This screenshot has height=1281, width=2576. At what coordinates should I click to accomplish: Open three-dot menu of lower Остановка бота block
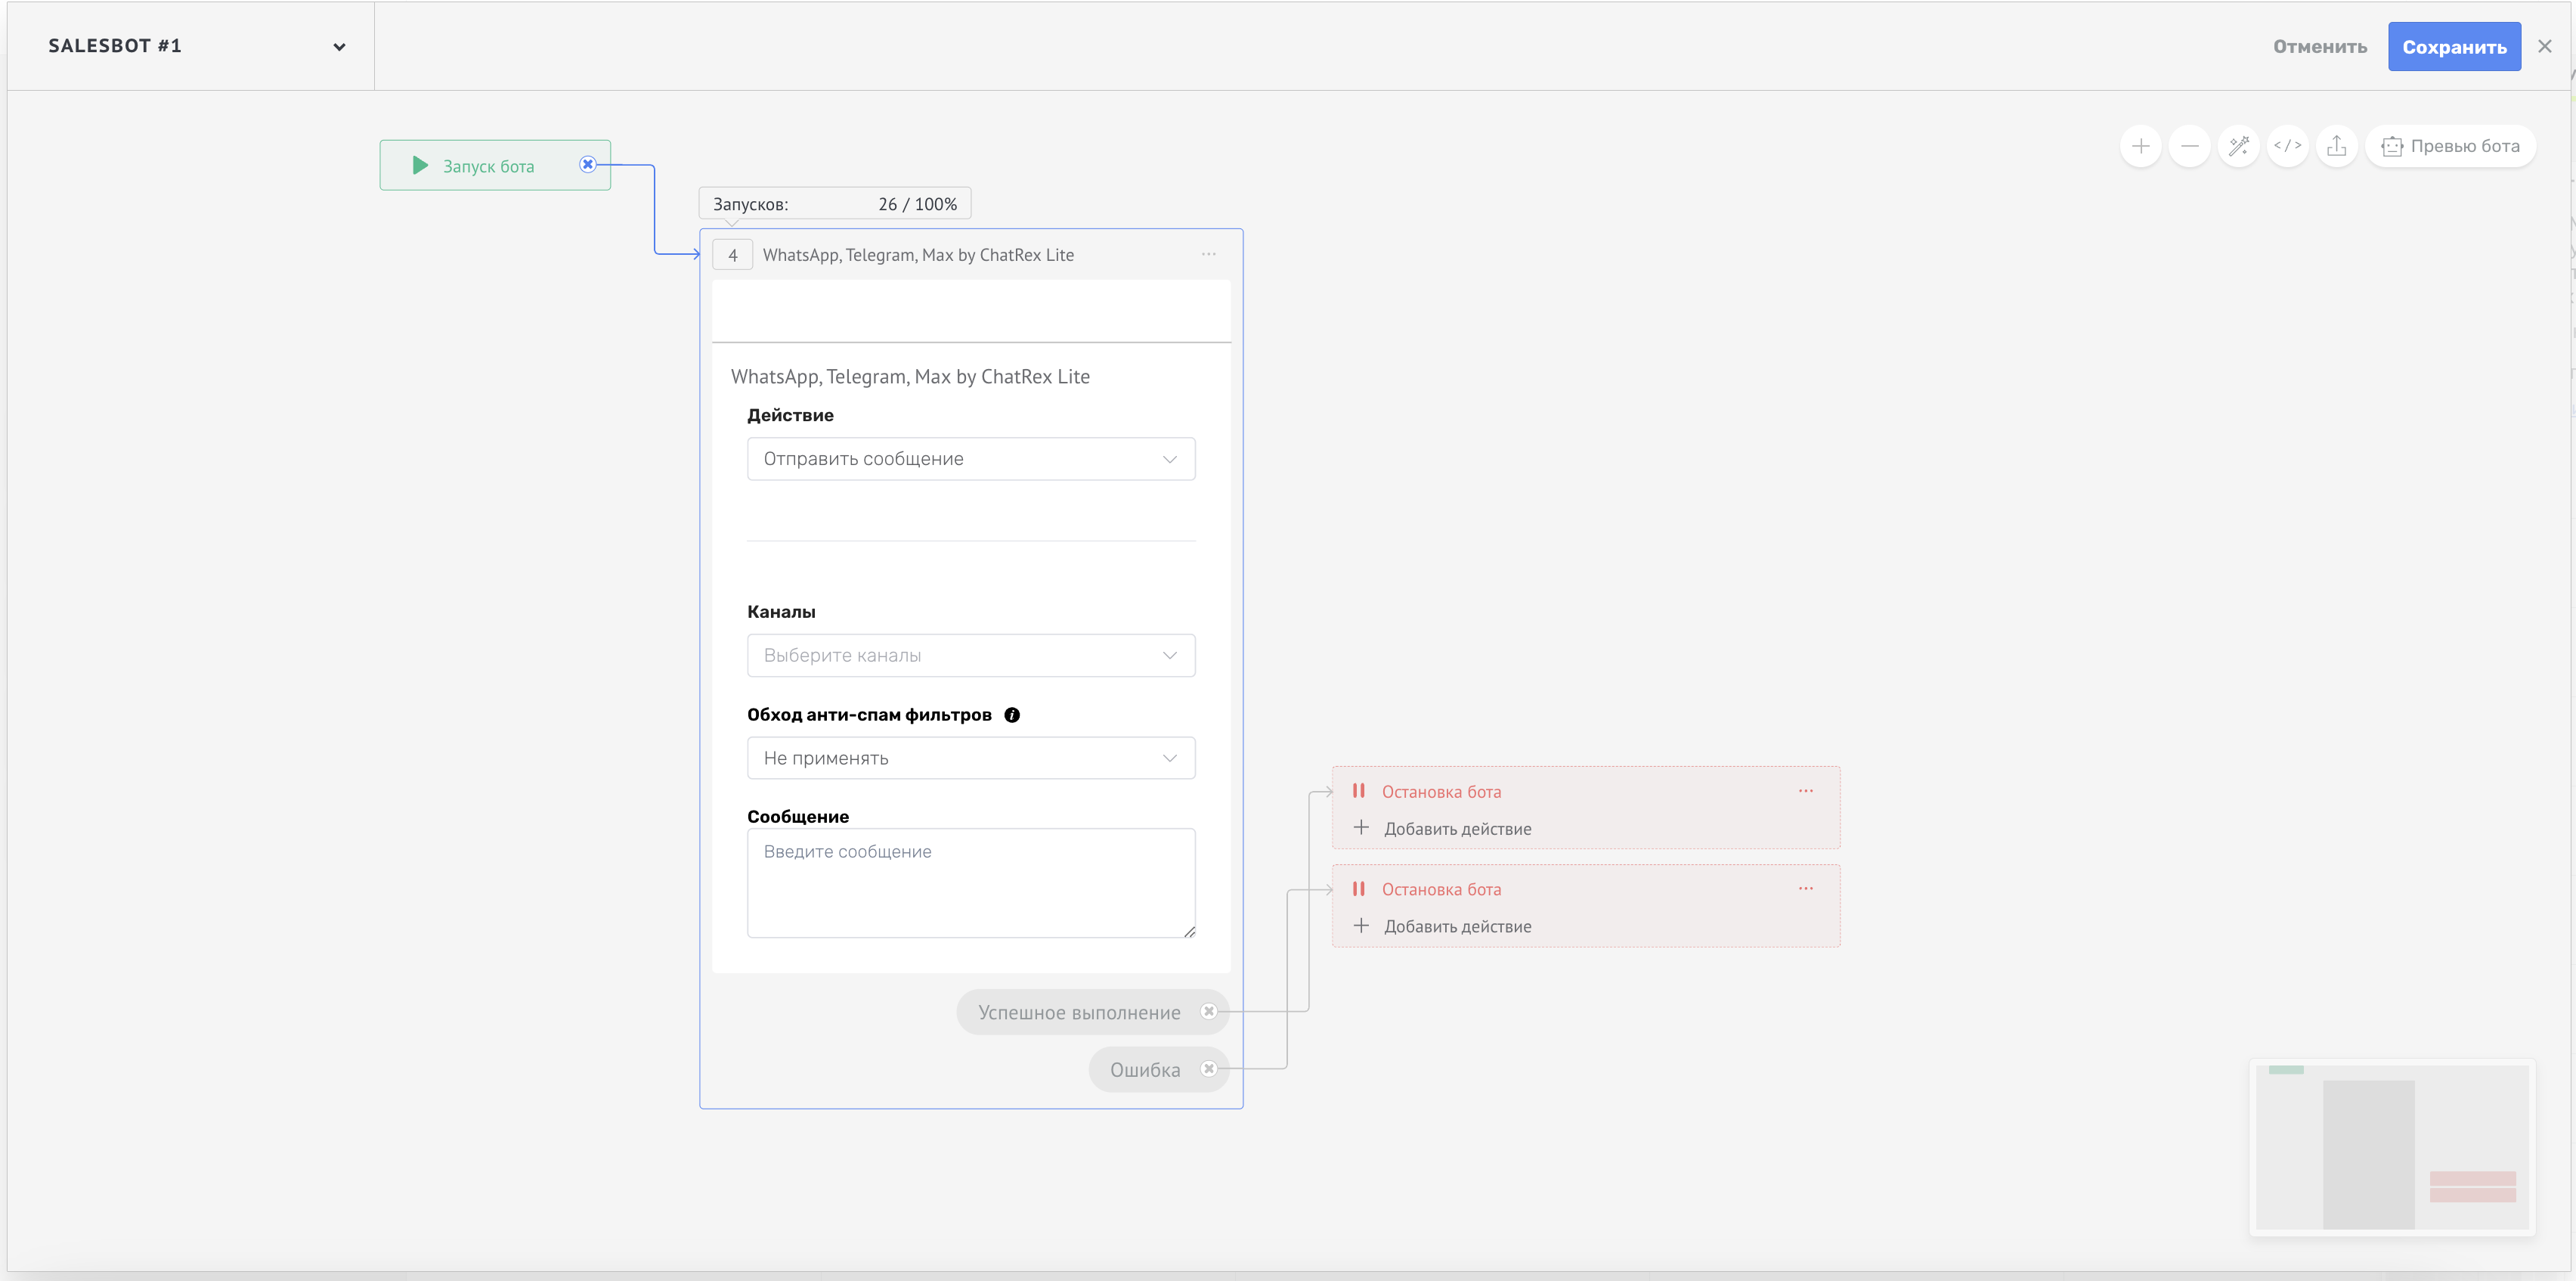tap(1806, 889)
